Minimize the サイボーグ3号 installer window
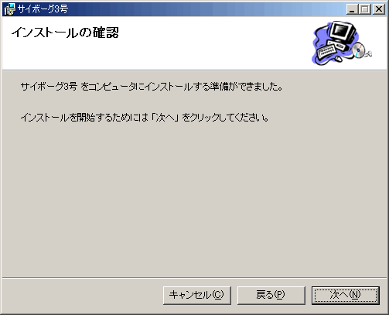Image resolution: width=389 pixels, height=315 pixels. tap(352, 9)
